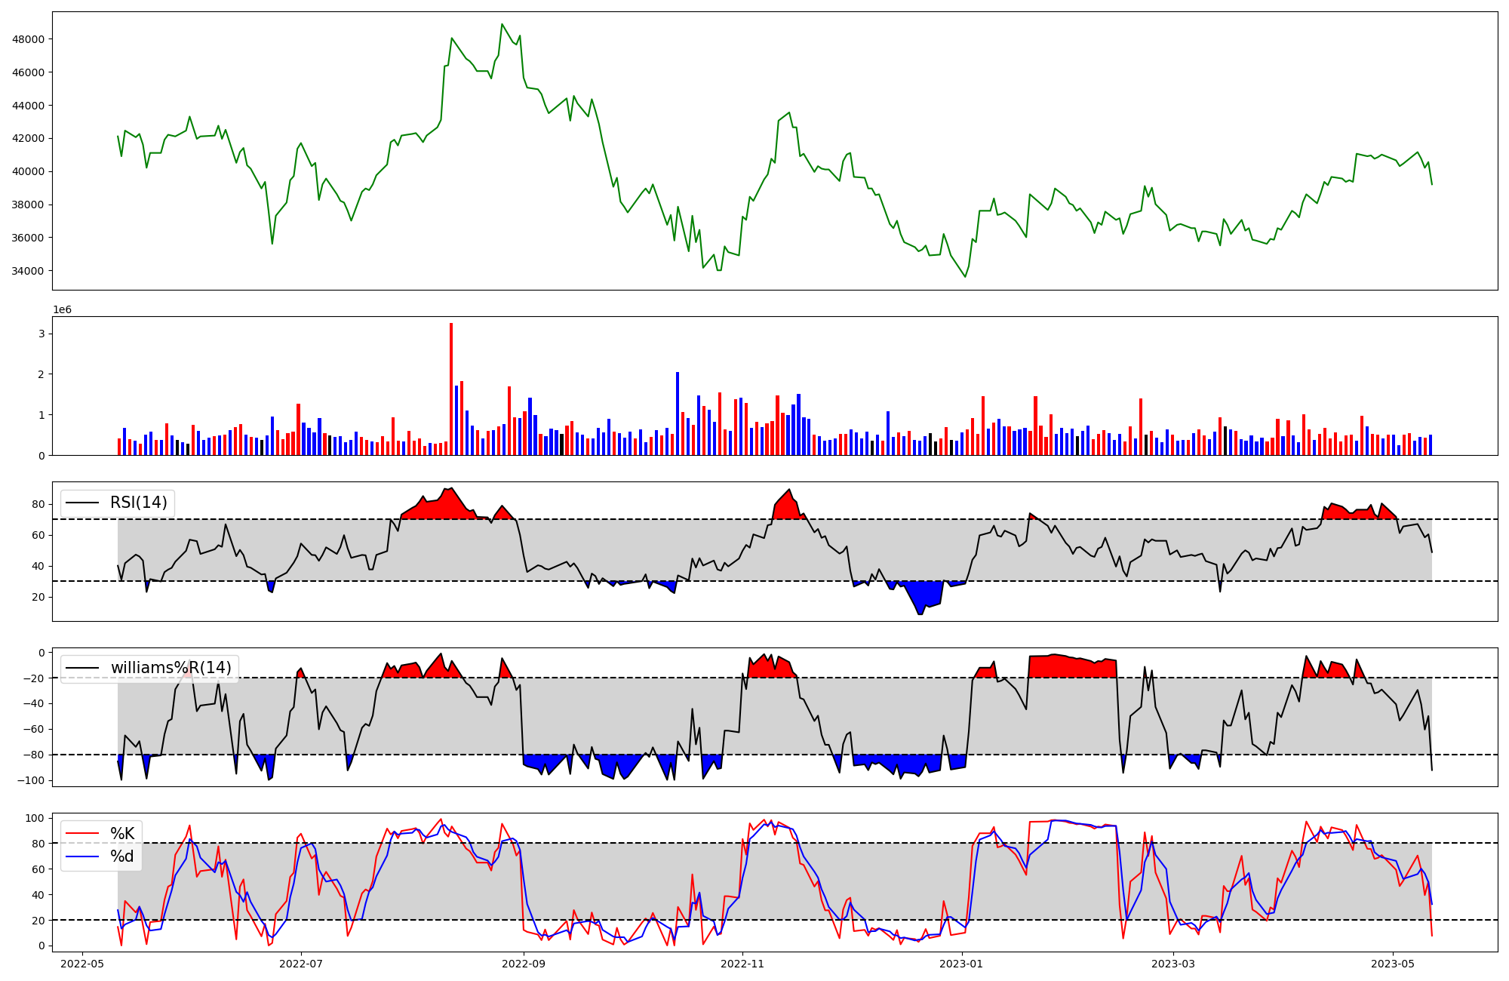Click the blue %d legend line swatch
The width and height of the screenshot is (1509, 981).
coord(83,856)
